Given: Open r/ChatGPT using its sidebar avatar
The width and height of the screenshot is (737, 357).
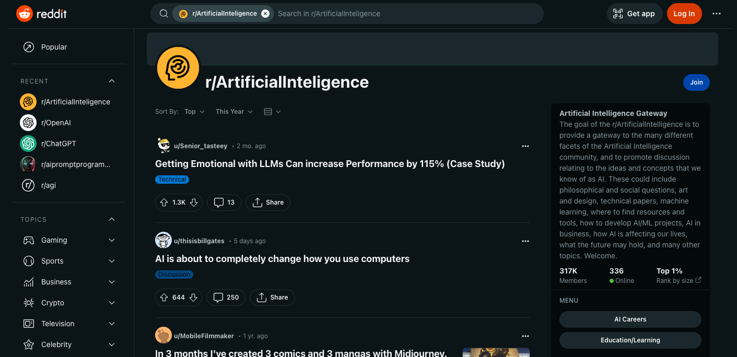Looking at the screenshot, I should coord(28,144).
